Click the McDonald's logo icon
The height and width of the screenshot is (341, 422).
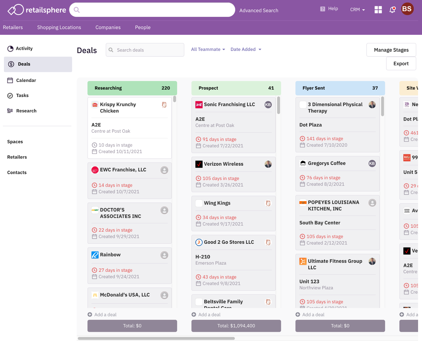click(x=95, y=295)
